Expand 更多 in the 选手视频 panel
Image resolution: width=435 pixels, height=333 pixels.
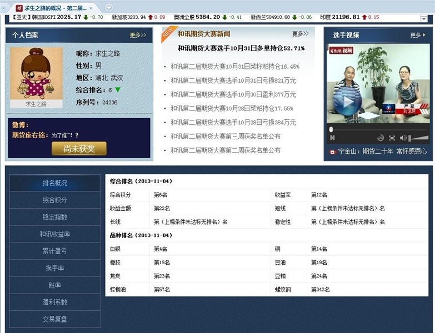point(418,35)
